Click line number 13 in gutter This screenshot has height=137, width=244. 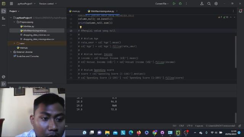(x=71, y=31)
